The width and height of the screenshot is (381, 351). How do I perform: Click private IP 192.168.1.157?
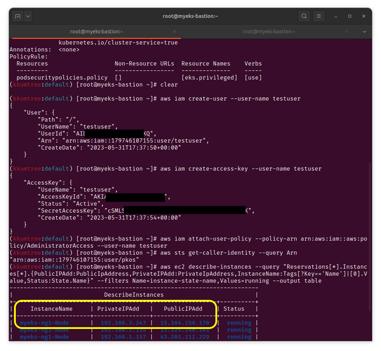click(x=123, y=337)
